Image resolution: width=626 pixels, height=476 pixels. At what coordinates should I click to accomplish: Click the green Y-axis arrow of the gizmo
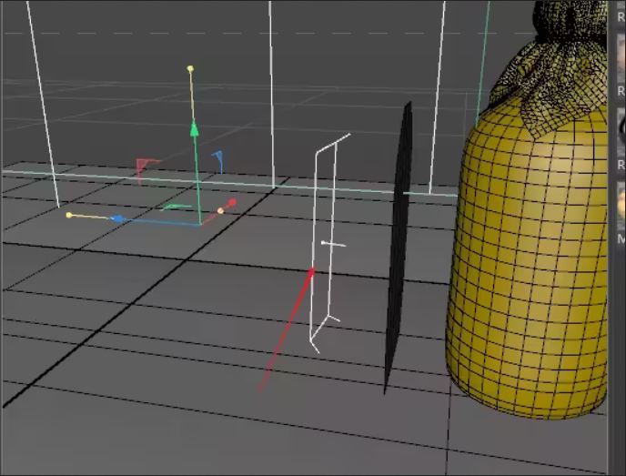pyautogui.click(x=194, y=129)
